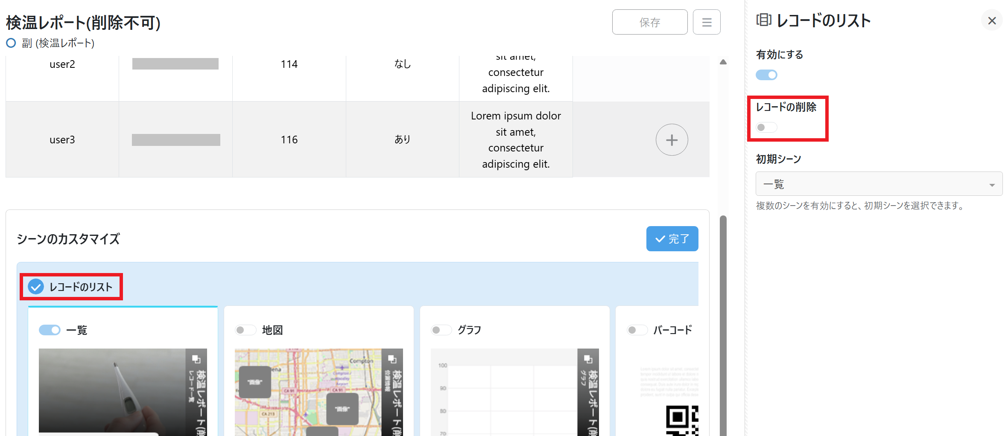Enable the レコードの削除 toggle
The width and height of the screenshot is (1008, 436).
point(766,127)
